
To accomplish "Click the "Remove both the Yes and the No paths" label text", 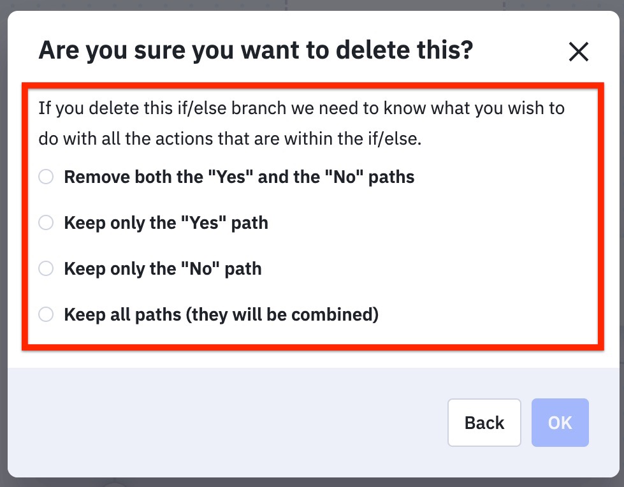I will (x=239, y=177).
